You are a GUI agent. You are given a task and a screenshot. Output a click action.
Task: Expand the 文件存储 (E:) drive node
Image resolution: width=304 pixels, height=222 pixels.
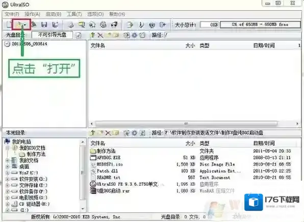pos(8,185)
